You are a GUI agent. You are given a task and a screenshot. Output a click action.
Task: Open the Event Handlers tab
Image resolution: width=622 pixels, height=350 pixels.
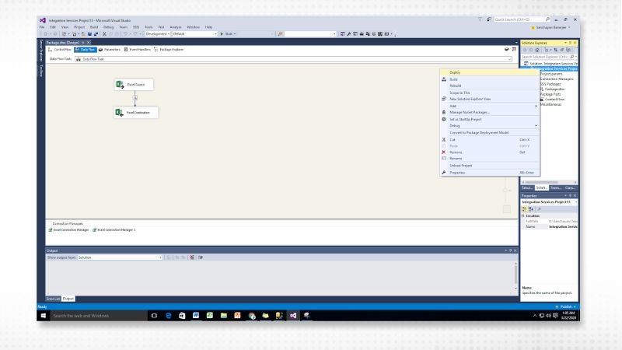pyautogui.click(x=138, y=50)
